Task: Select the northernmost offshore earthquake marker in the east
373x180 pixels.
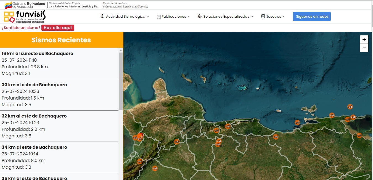Action: pos(350,107)
